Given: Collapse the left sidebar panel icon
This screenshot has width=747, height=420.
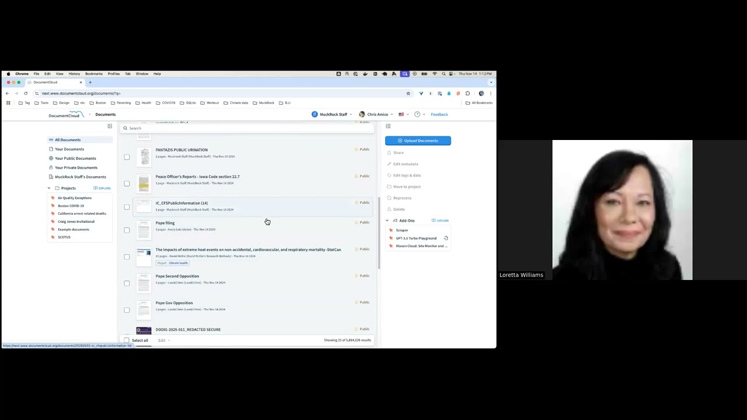Looking at the screenshot, I should tap(110, 126).
